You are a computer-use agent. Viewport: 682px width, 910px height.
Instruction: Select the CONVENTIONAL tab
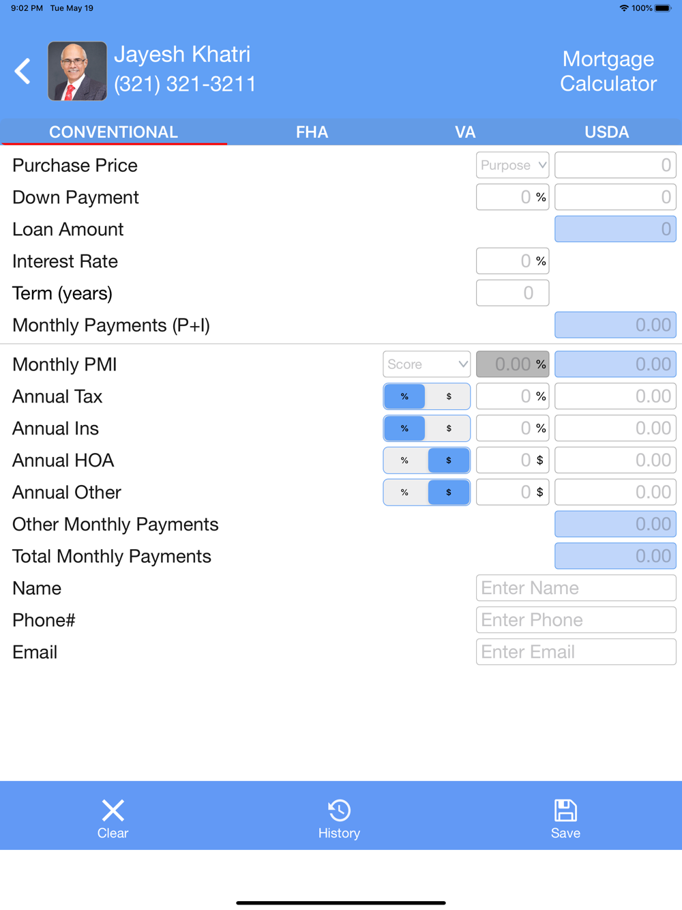click(114, 132)
